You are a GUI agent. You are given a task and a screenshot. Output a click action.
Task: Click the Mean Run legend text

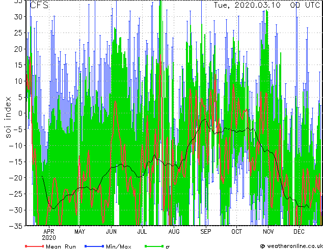coord(61,246)
